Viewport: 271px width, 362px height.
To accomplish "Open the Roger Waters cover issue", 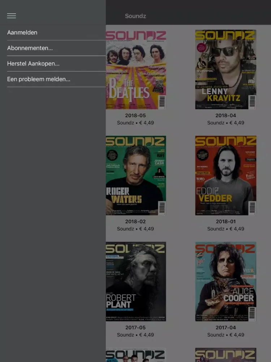I will pyautogui.click(x=136, y=176).
